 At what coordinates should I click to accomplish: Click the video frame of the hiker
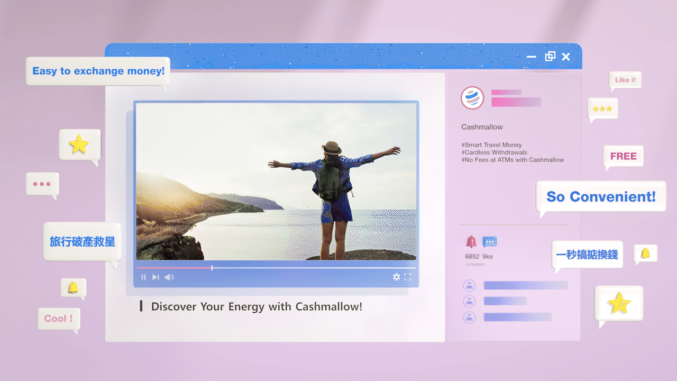[276, 182]
